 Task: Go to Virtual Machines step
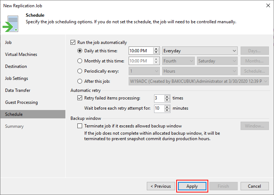click(x=21, y=54)
